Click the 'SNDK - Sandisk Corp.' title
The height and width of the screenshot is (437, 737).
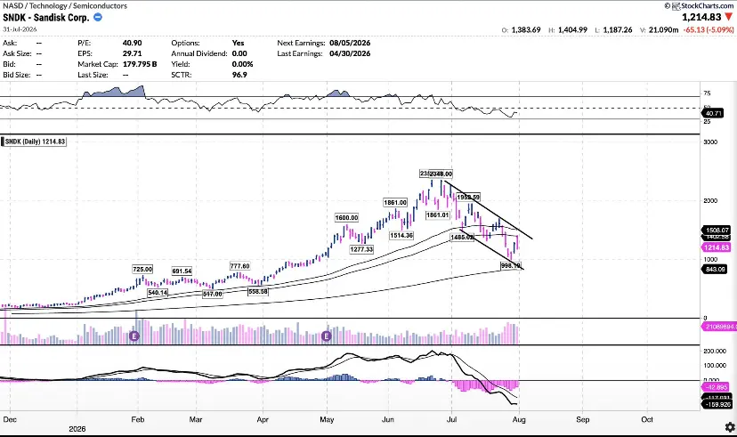click(46, 18)
